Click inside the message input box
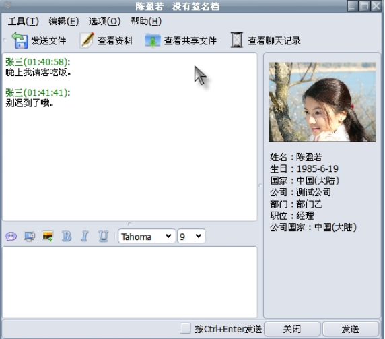This screenshot has height=339, width=385. point(130,282)
